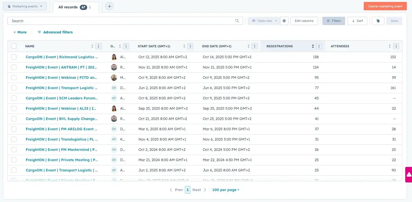The height and width of the screenshot is (202, 412).
Task: Click inside the Search input field
Action: click(x=96, y=21)
